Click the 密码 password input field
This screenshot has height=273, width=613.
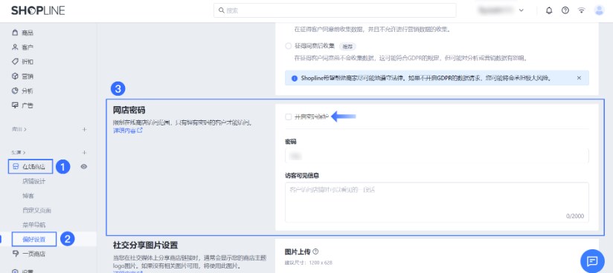pyautogui.click(x=437, y=156)
